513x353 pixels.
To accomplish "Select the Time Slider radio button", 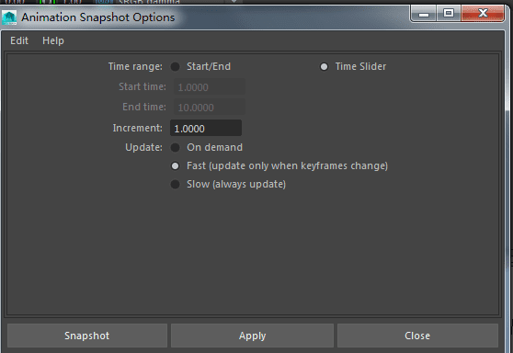I will pos(324,67).
